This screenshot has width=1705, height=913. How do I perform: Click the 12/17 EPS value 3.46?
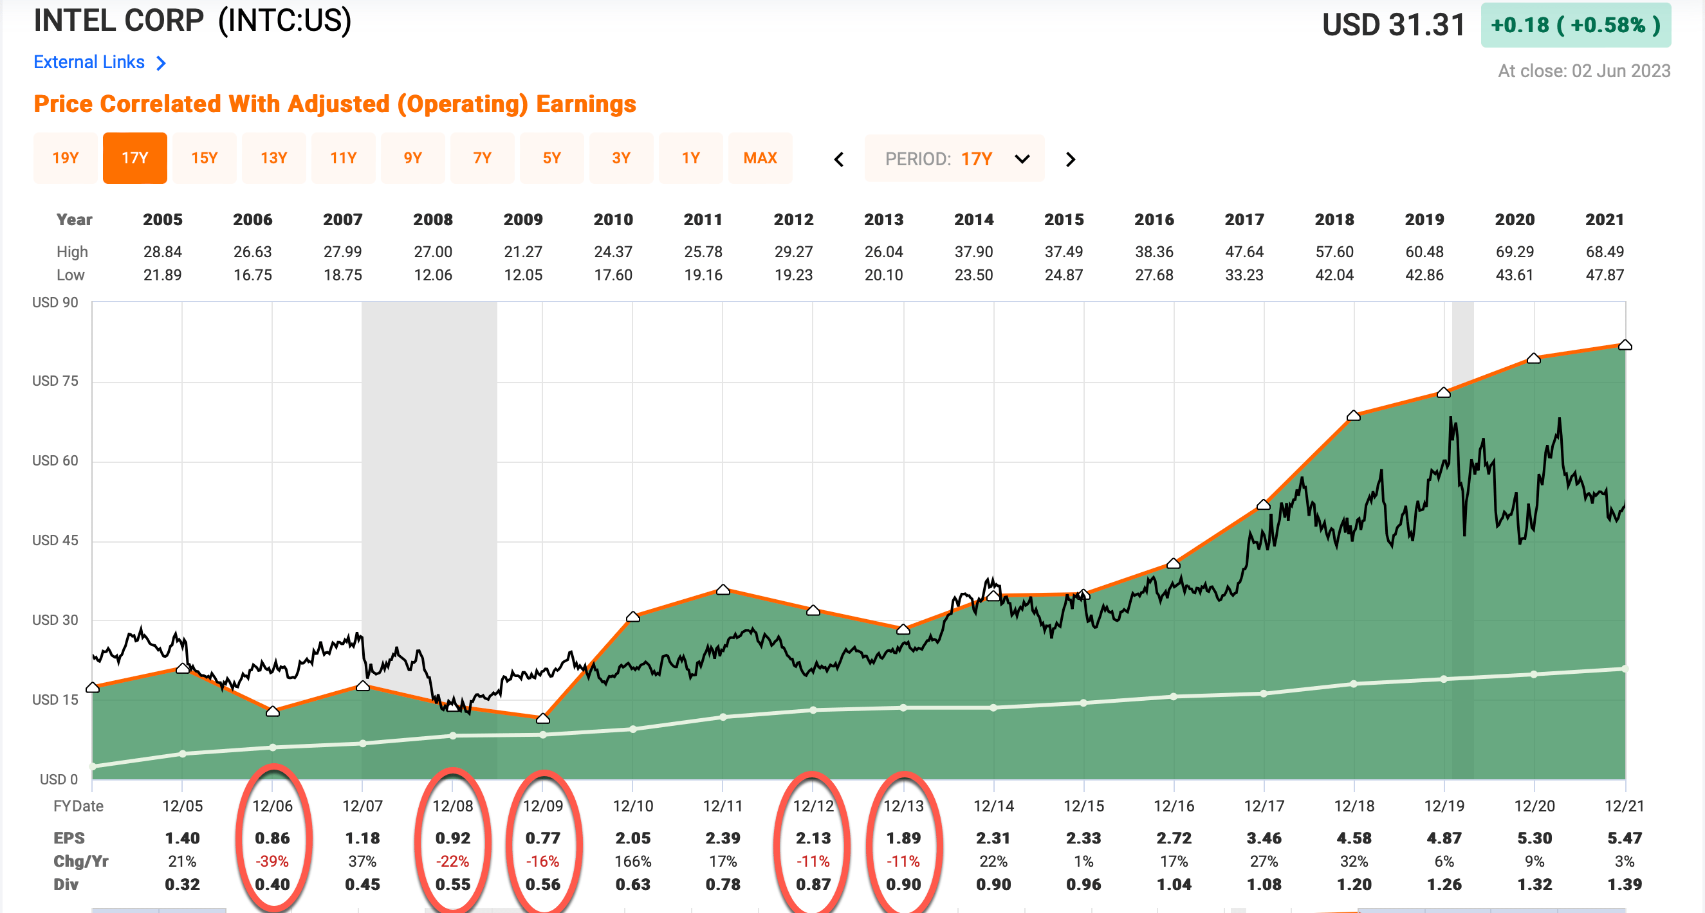coord(1264,838)
